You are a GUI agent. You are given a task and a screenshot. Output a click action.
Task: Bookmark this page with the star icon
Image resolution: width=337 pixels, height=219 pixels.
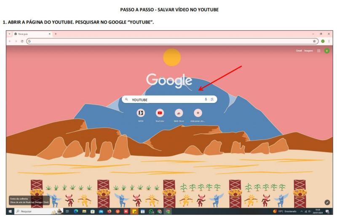(314, 41)
